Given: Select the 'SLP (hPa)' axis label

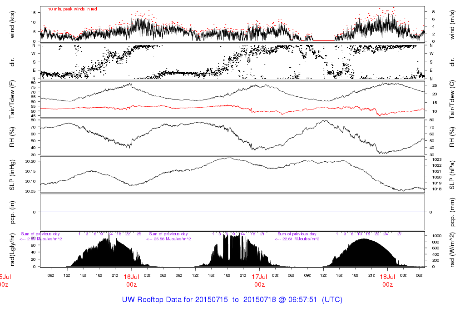Looking at the screenshot, I should [x=452, y=175].
